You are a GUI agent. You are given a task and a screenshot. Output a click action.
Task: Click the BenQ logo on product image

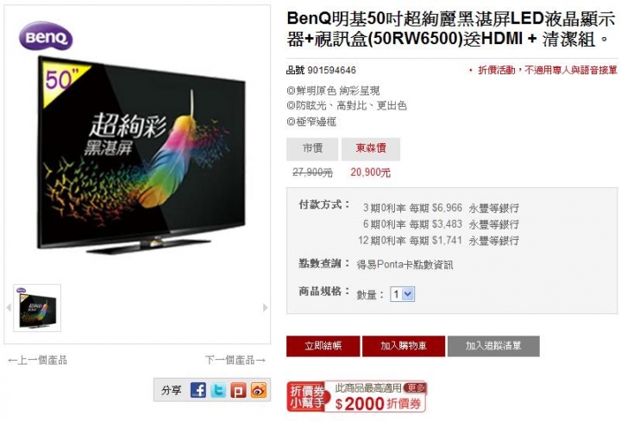tap(46, 37)
